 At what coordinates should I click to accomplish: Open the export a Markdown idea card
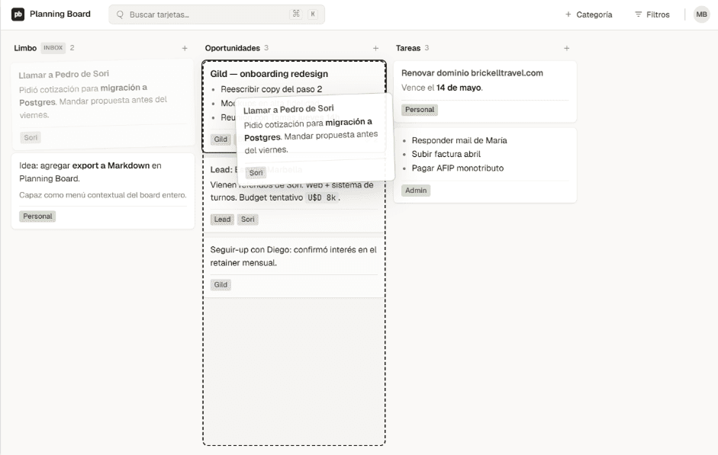(103, 191)
